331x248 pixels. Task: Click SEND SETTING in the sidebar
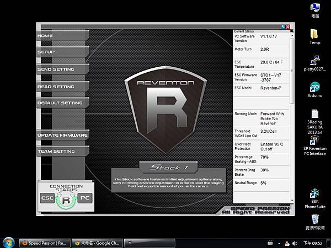[x=63, y=69]
